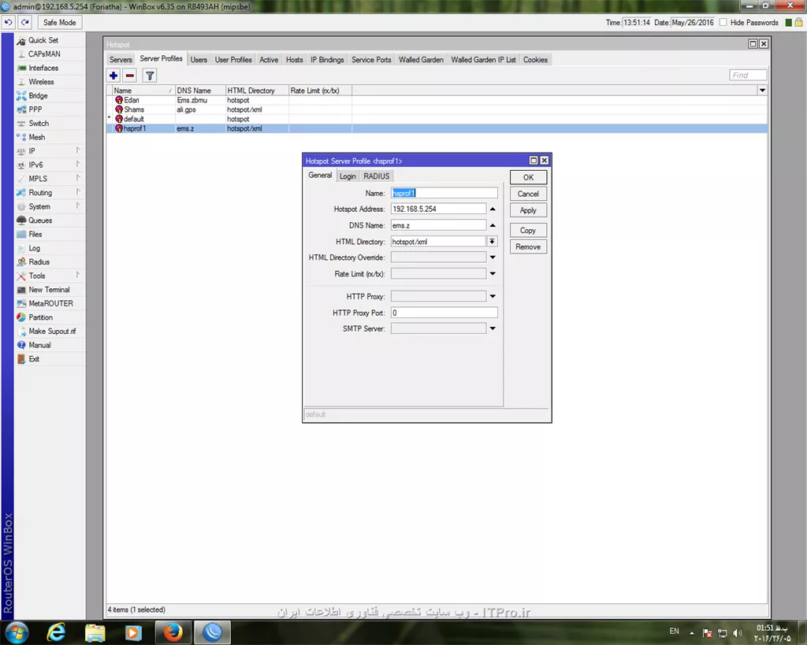Click the Undo arrow in WinBox toolbar
Screen dimensions: 807x645
(9, 22)
